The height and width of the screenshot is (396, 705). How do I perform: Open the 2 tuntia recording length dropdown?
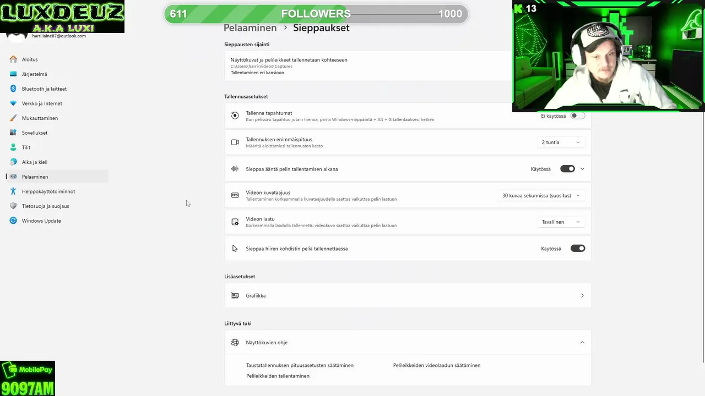[561, 142]
